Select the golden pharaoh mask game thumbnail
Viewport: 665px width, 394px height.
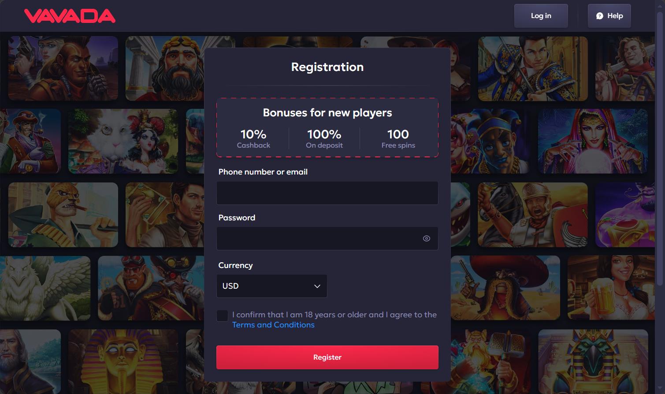pyautogui.click(x=123, y=361)
